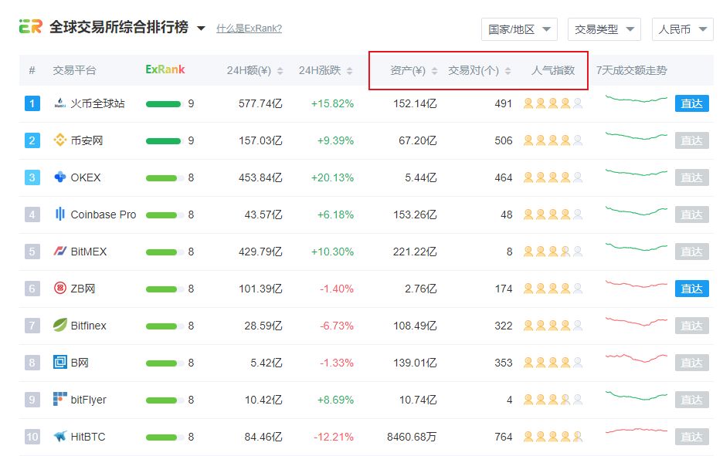This screenshot has width=723, height=456.
Task: Click popularity stars in the bitFlyer row
Action: click(x=553, y=400)
